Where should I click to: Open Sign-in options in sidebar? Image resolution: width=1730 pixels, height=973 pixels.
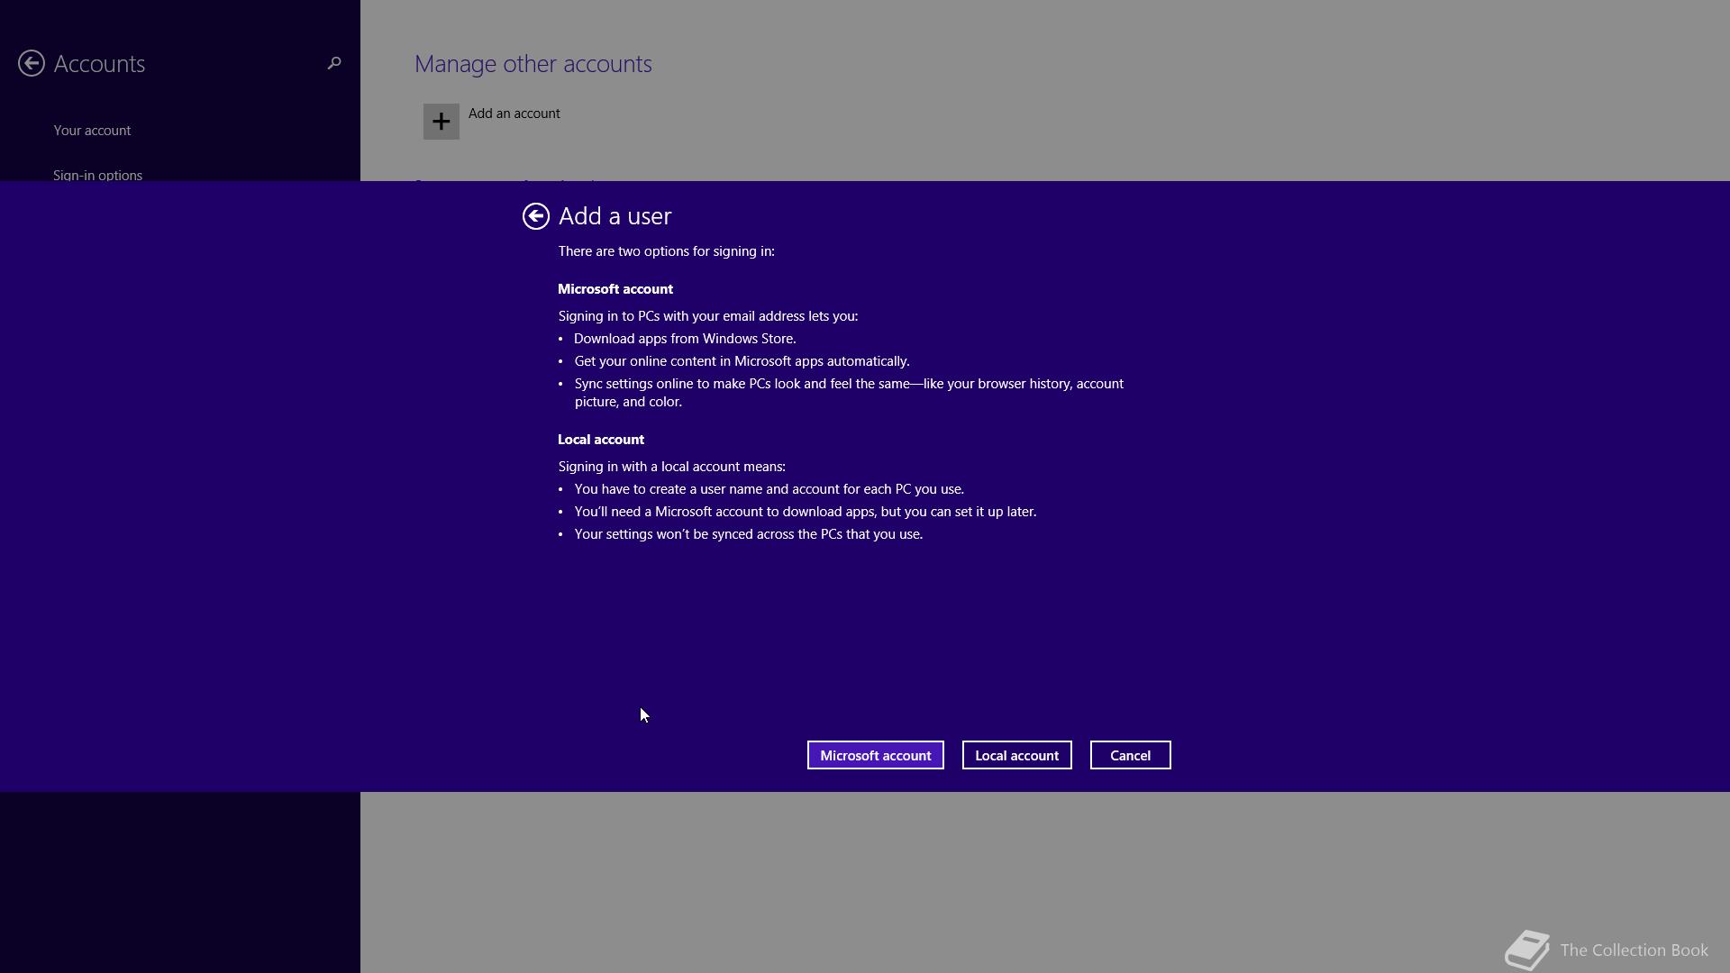point(97,175)
